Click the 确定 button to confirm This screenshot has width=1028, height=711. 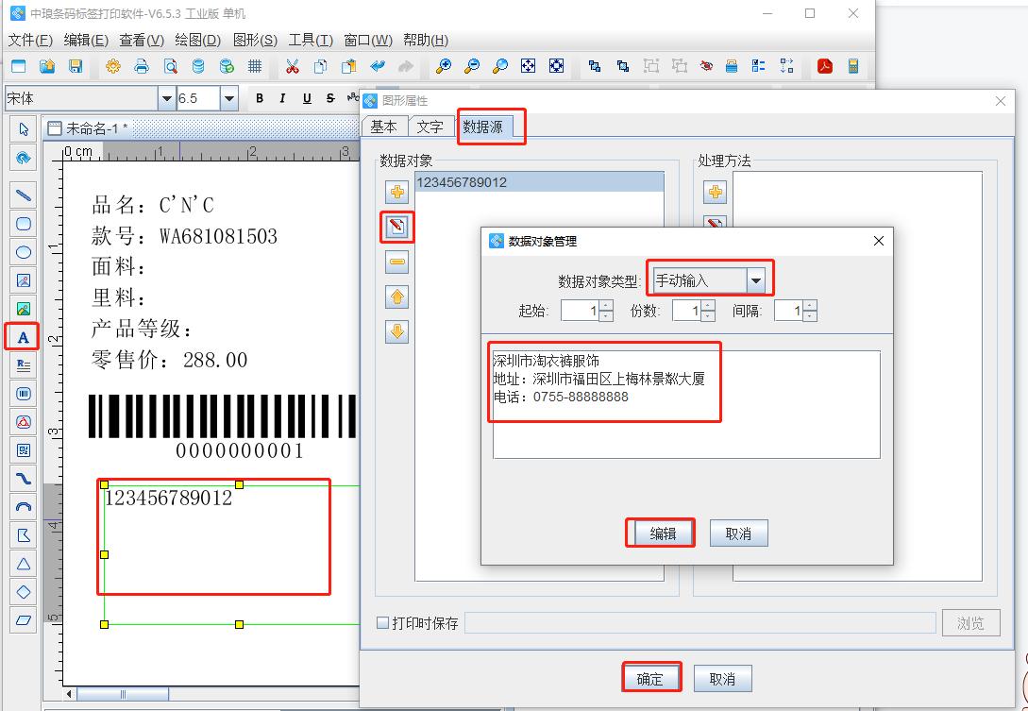pyautogui.click(x=651, y=678)
